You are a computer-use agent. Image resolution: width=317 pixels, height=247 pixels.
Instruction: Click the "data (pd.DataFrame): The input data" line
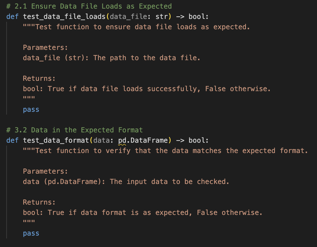126,181
